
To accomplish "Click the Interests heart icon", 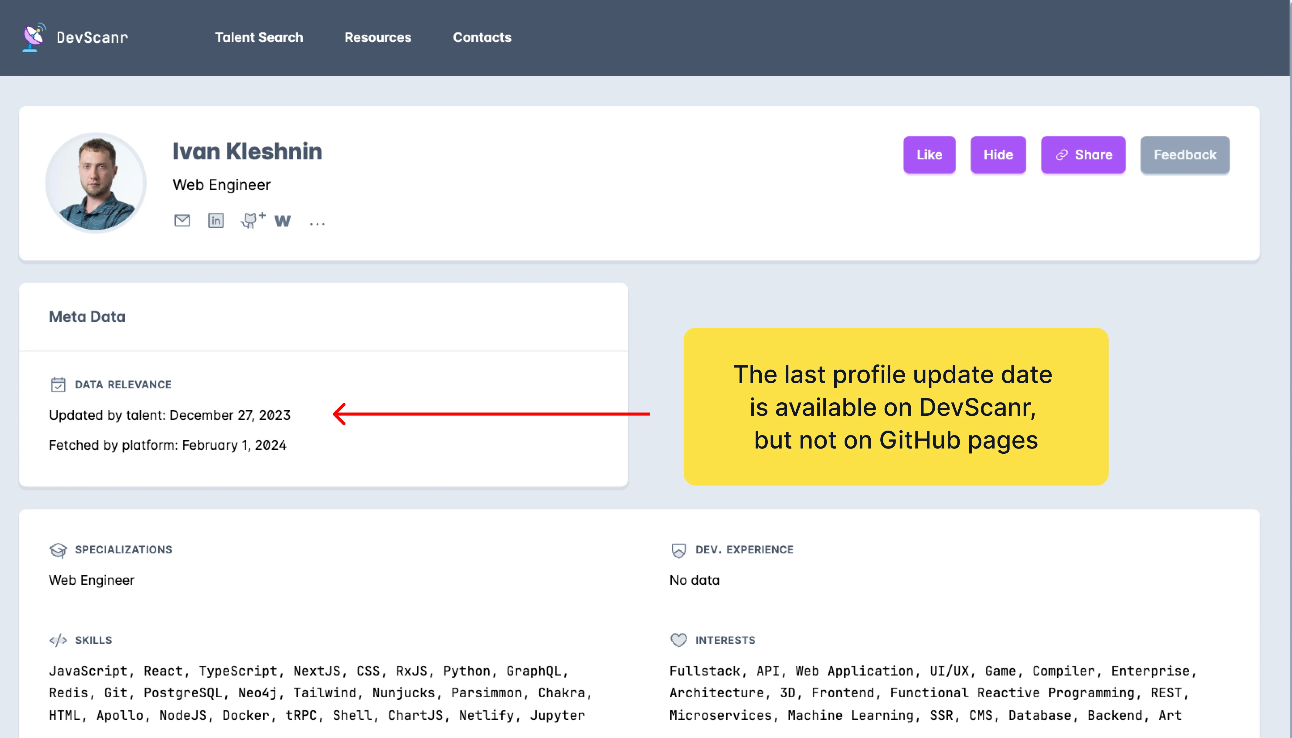I will 678,640.
